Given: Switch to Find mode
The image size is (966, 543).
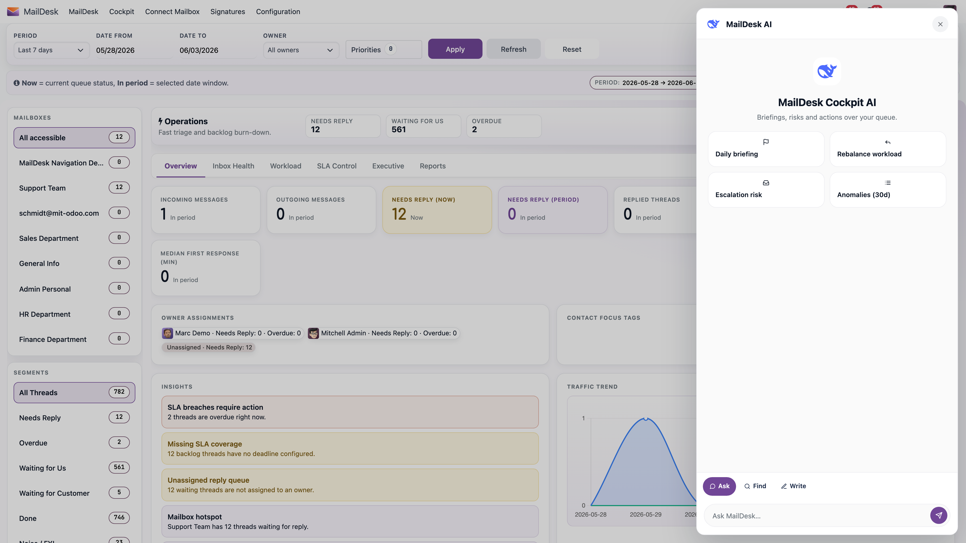Looking at the screenshot, I should click(x=755, y=486).
